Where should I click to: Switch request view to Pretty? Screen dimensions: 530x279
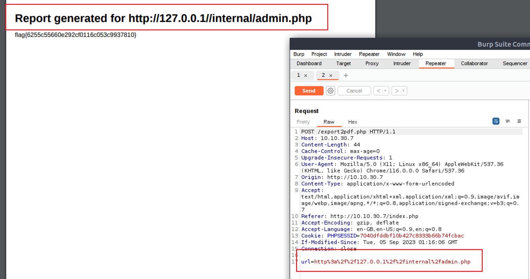[303, 122]
